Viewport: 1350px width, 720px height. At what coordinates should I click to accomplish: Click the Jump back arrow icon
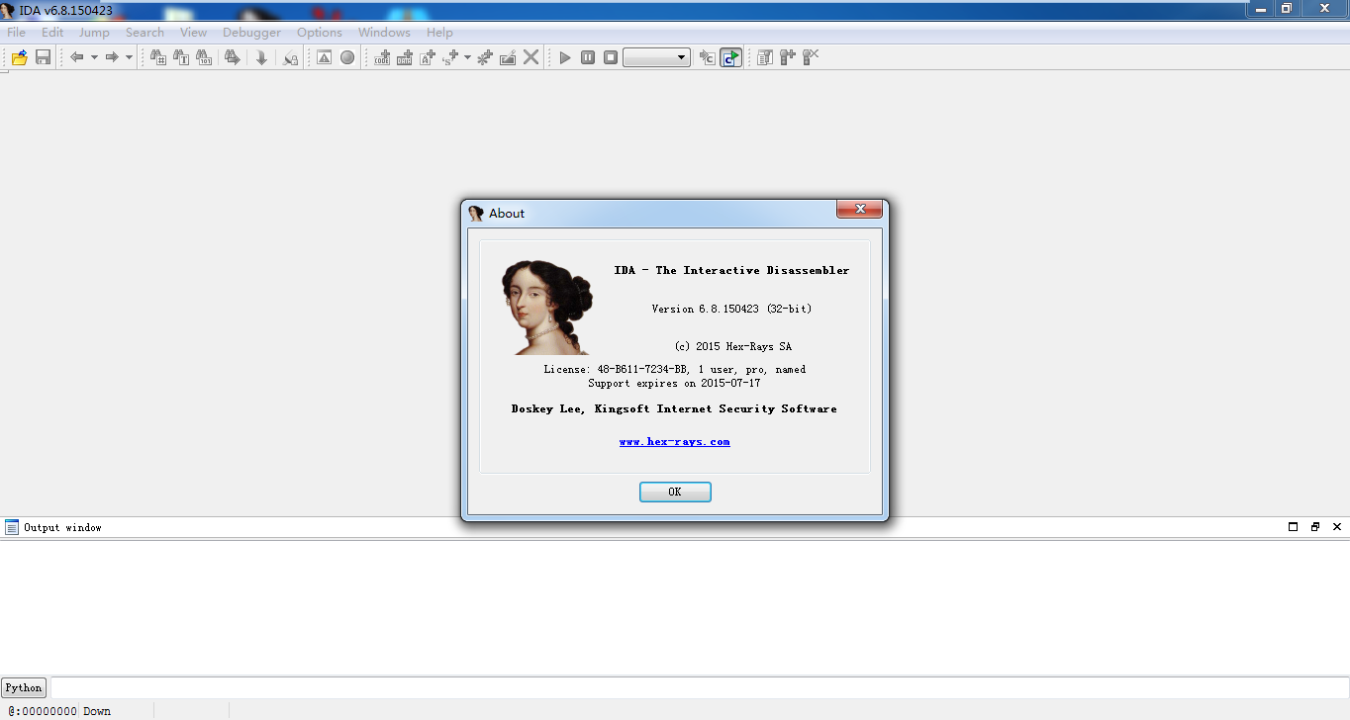coord(76,57)
